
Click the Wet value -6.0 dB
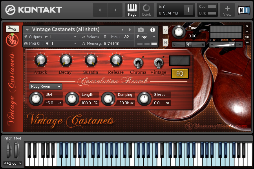coord(53,103)
